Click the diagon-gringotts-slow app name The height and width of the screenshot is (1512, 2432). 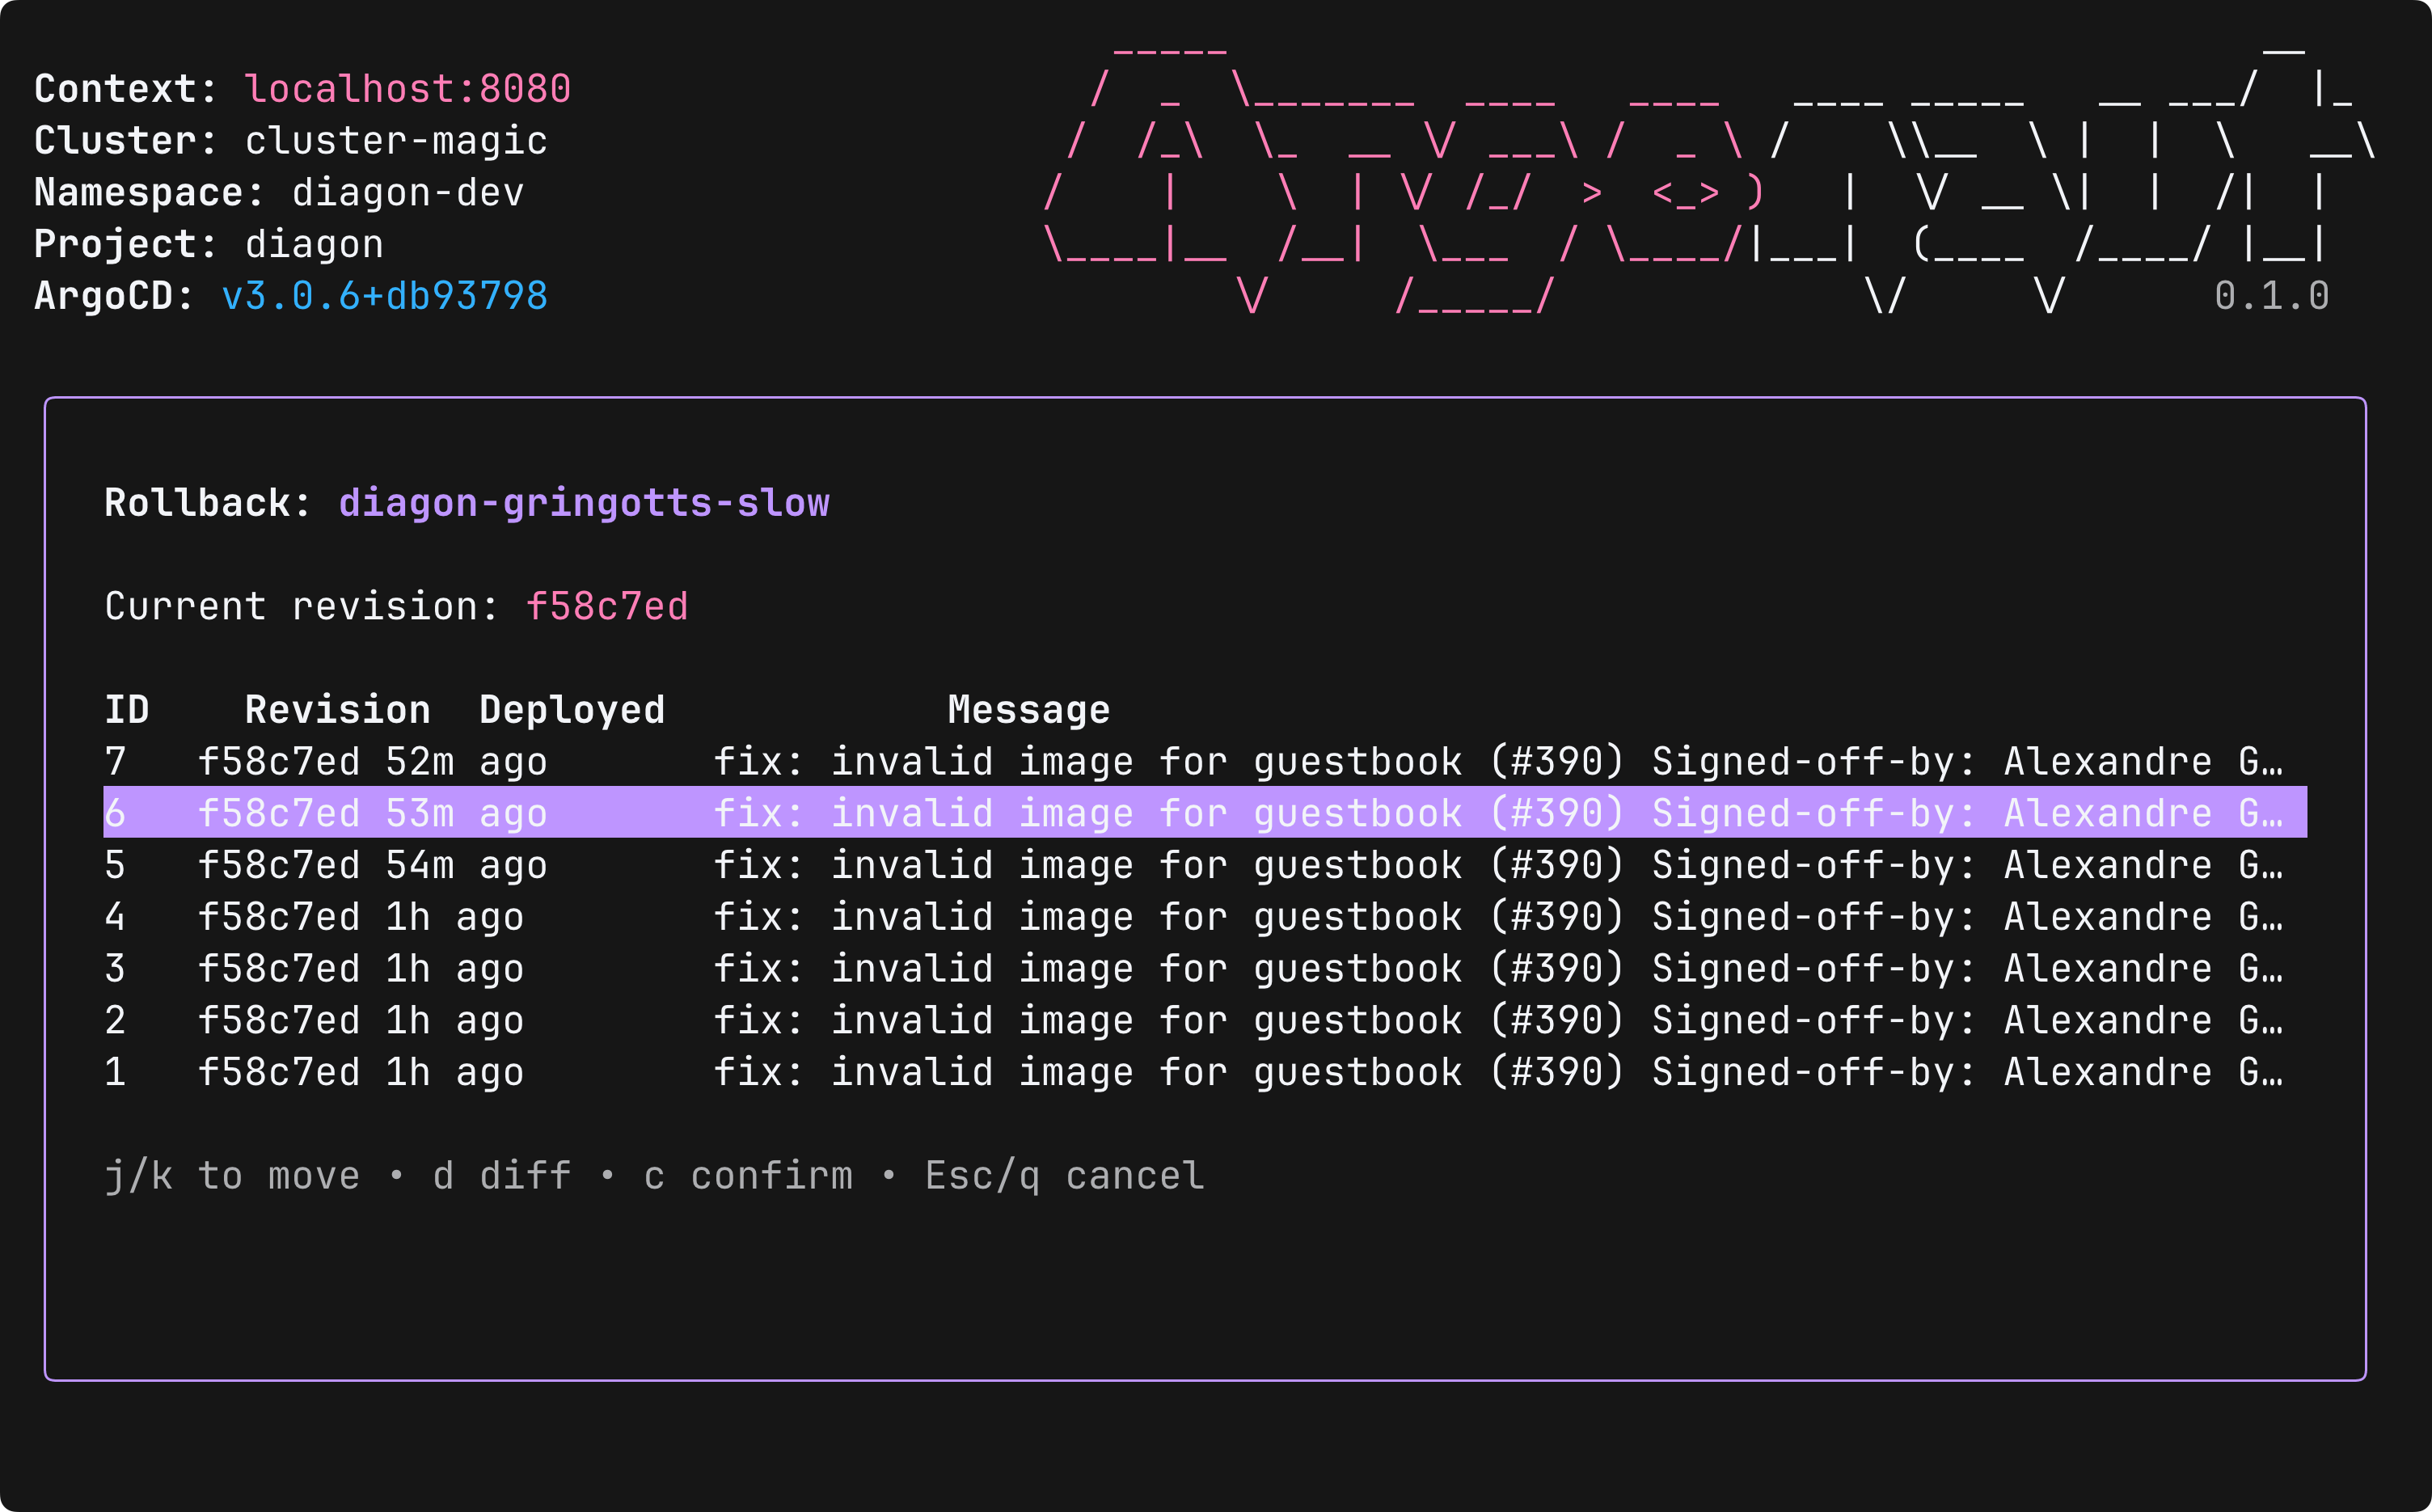pyautogui.click(x=584, y=503)
